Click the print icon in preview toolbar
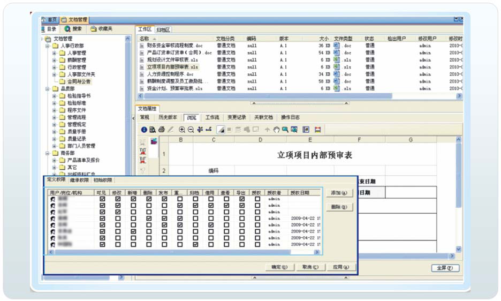501x301 pixels. (x=161, y=130)
